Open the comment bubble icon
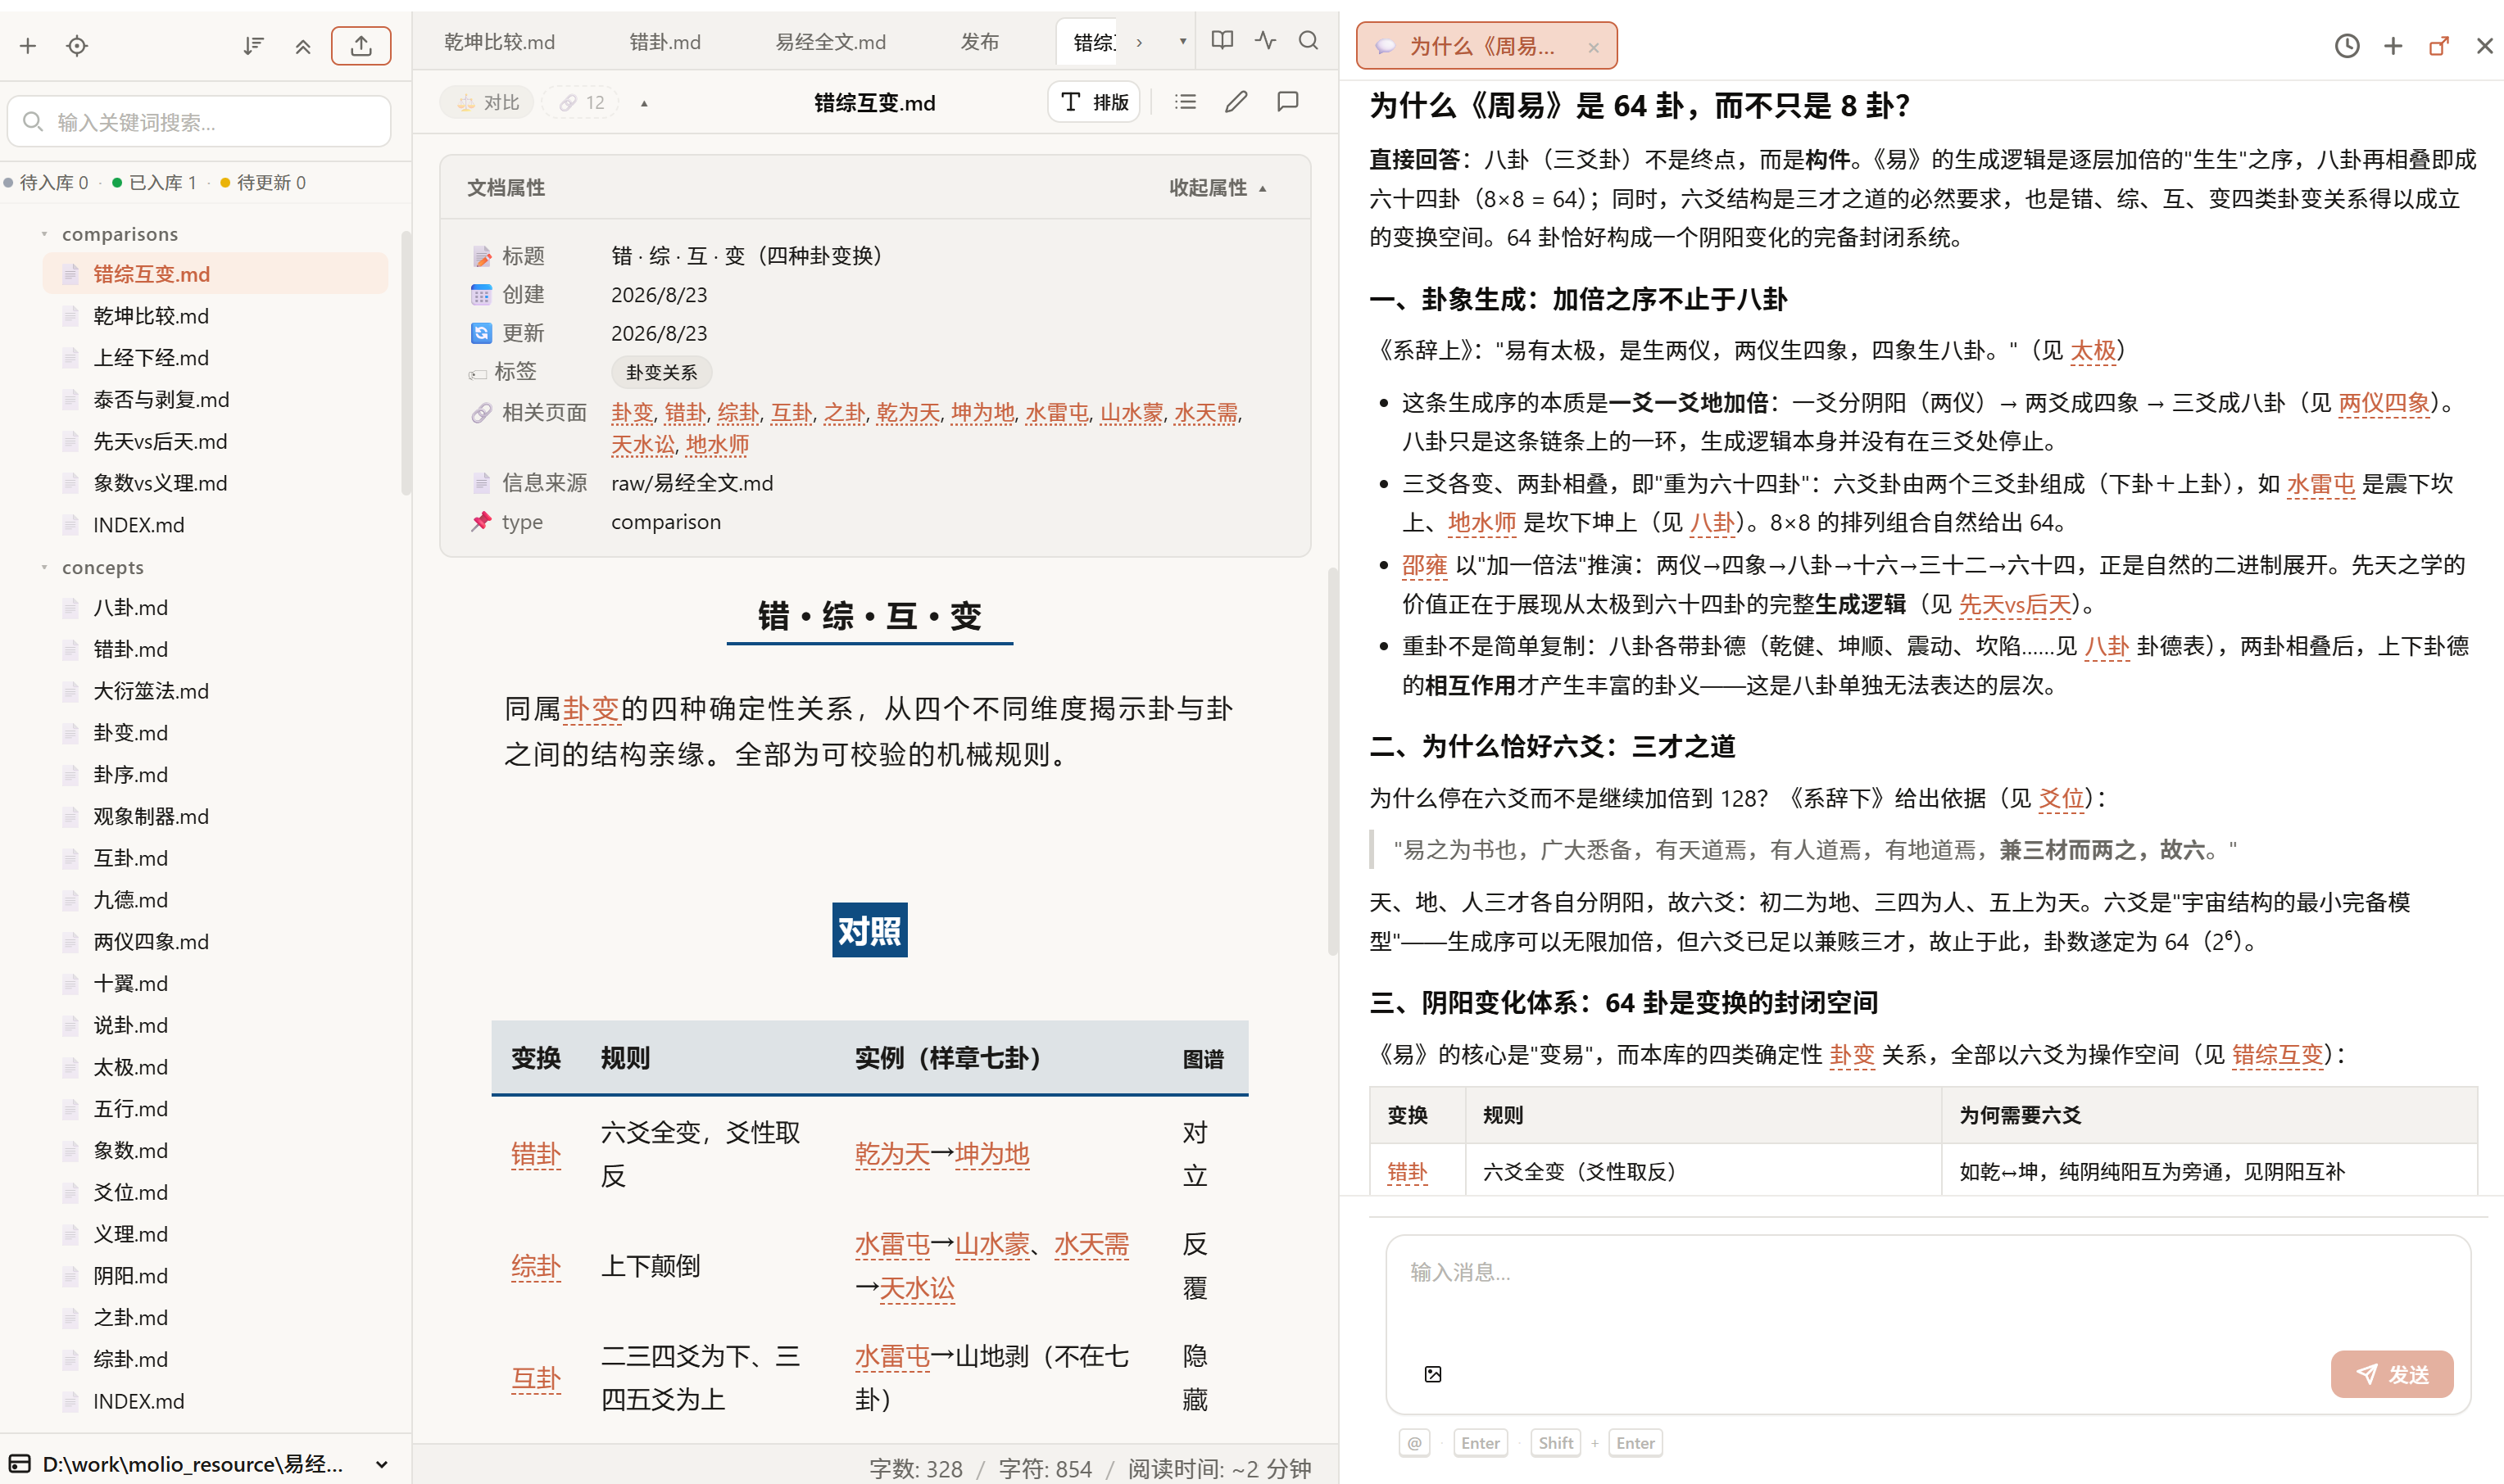 pyautogui.click(x=1289, y=102)
